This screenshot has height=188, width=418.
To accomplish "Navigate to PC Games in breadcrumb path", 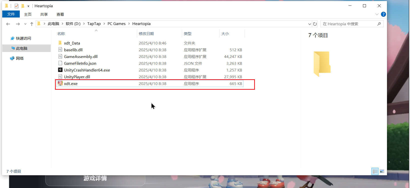I will tap(117, 24).
